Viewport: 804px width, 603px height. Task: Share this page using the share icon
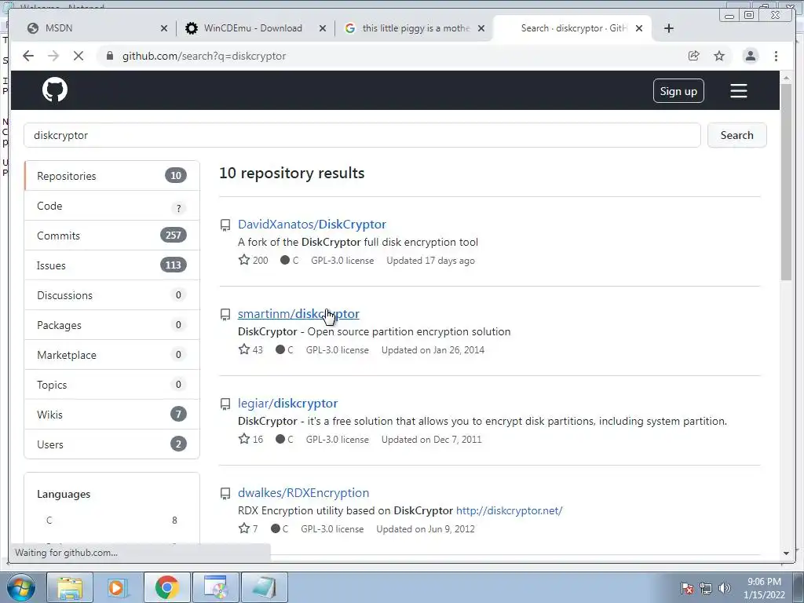[x=694, y=56]
